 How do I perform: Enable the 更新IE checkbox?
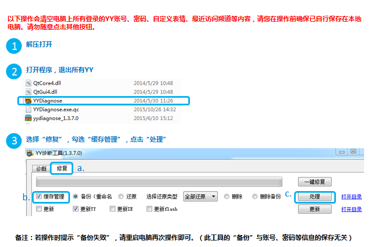pos(112,208)
